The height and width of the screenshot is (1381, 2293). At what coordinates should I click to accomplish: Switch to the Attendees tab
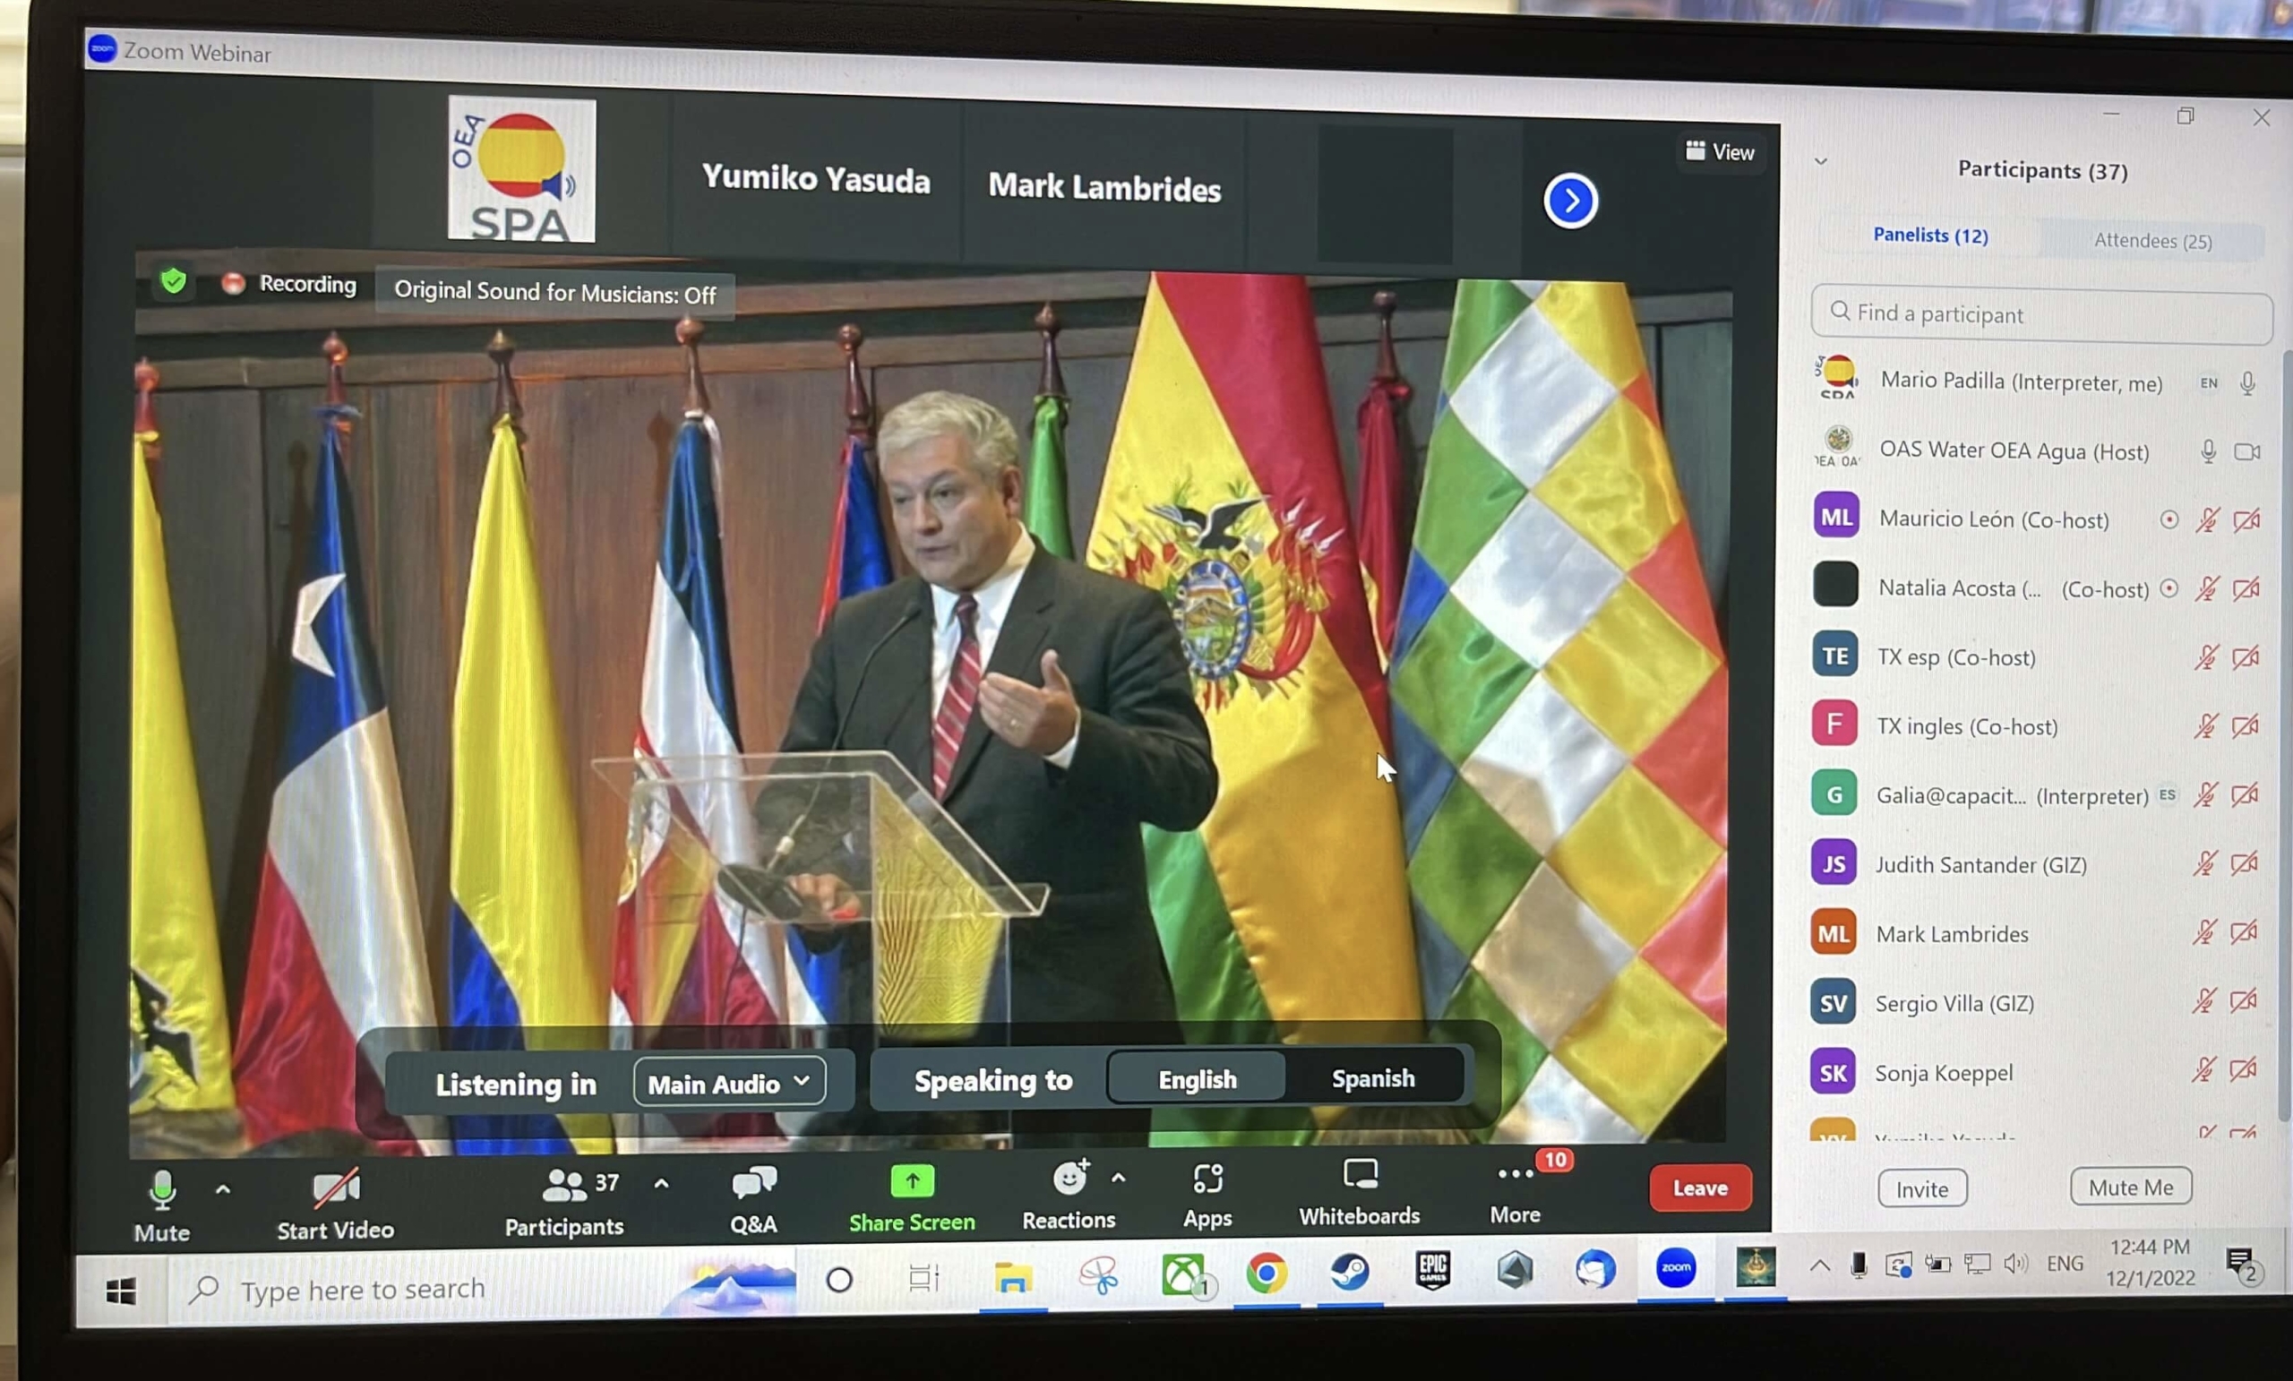click(x=2151, y=240)
